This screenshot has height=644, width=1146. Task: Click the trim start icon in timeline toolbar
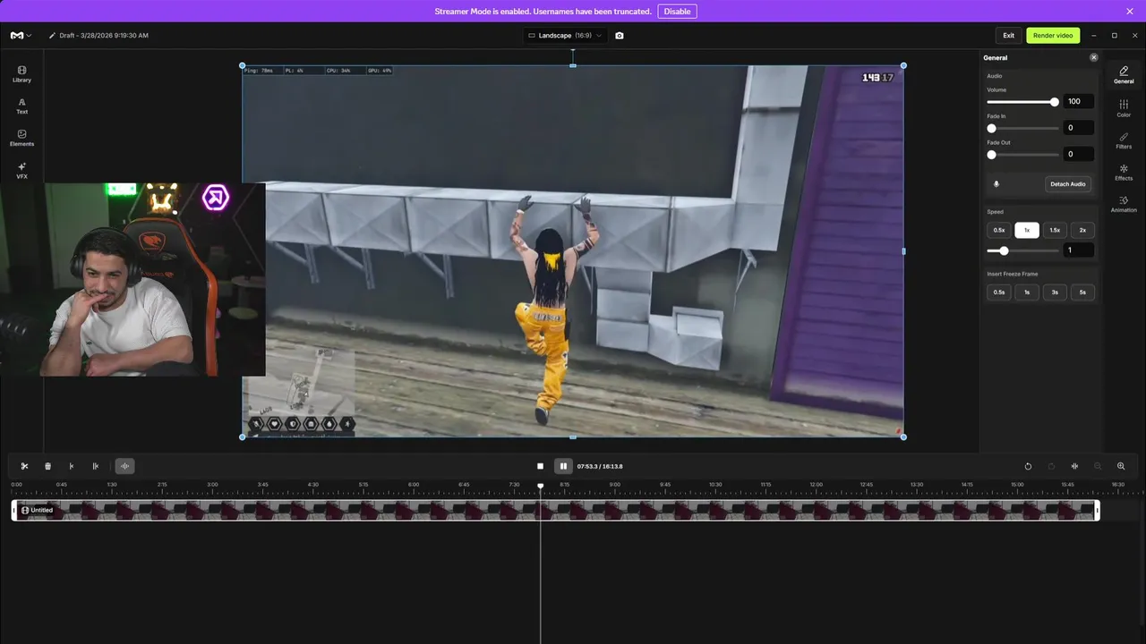pyautogui.click(x=72, y=466)
